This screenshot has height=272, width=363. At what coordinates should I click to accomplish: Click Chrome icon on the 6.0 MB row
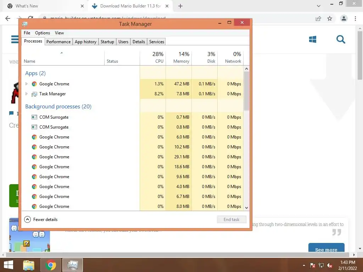click(x=34, y=137)
